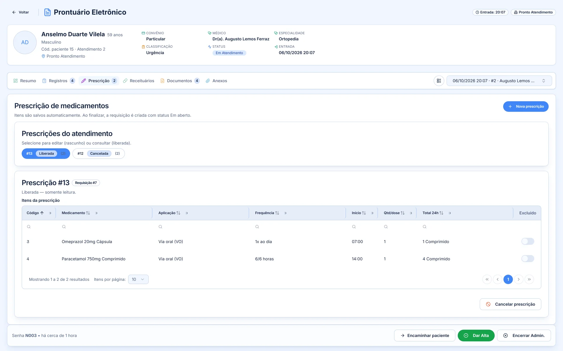The width and height of the screenshot is (563, 351).
Task: Click the Requisição #7 badge
Action: (x=86, y=183)
